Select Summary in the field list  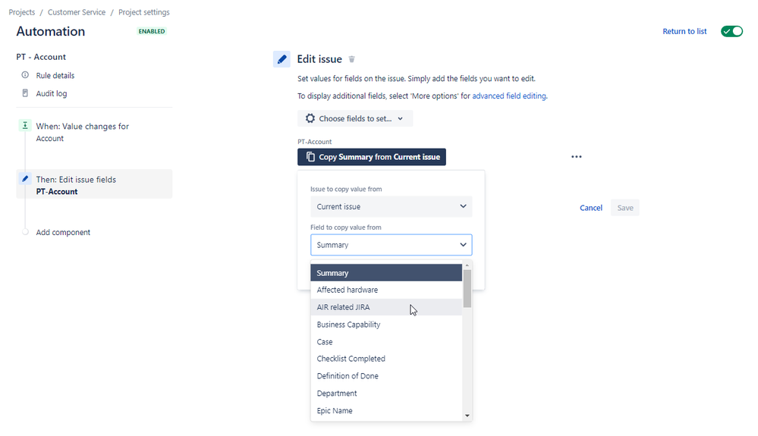click(x=386, y=273)
